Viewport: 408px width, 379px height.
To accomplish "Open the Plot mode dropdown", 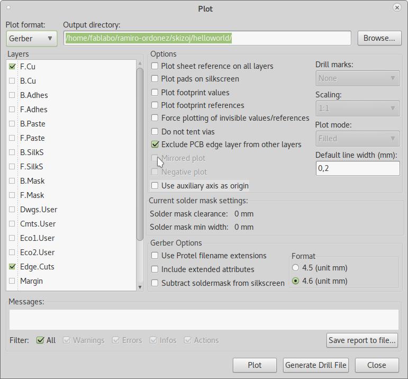I will tap(358, 139).
